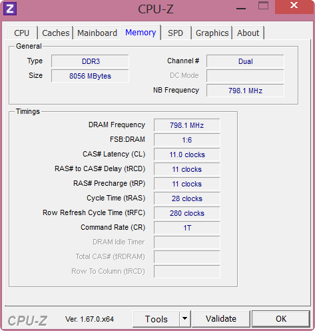This screenshot has width=315, height=331.
Task: Click the 8056 MBytes size value
Action: click(90, 76)
